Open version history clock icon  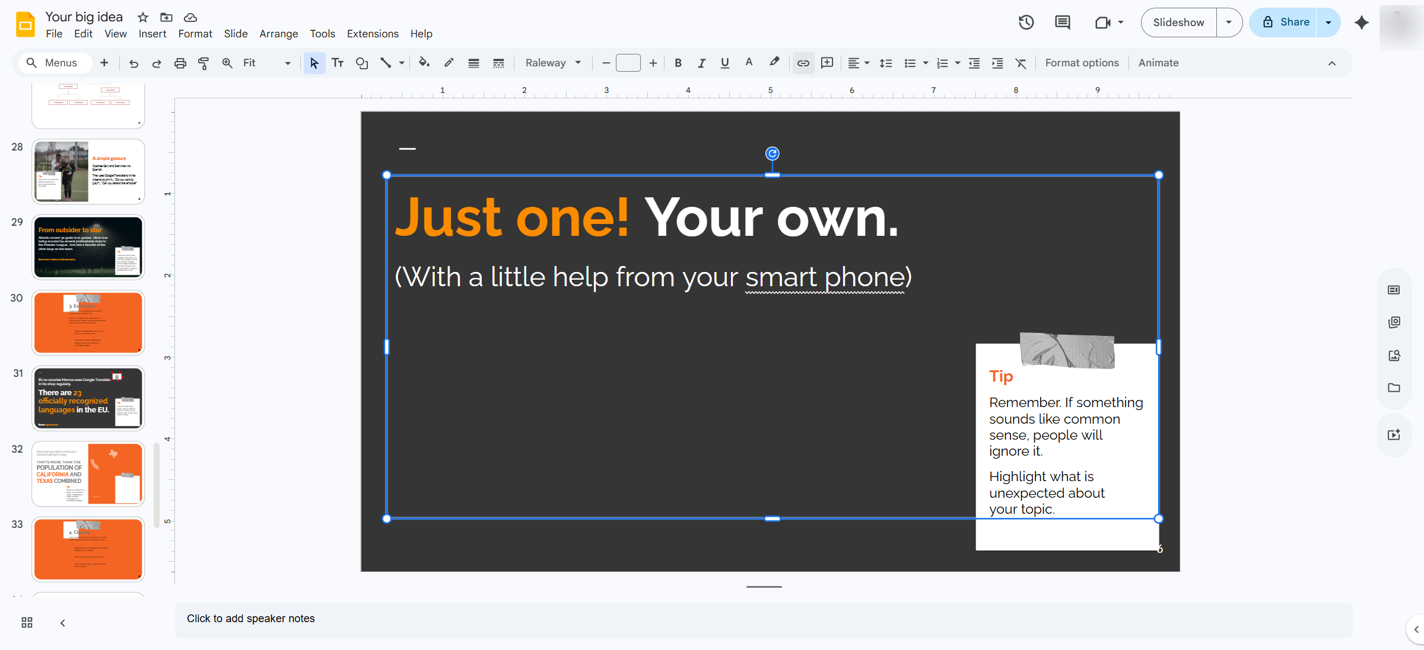click(x=1026, y=23)
